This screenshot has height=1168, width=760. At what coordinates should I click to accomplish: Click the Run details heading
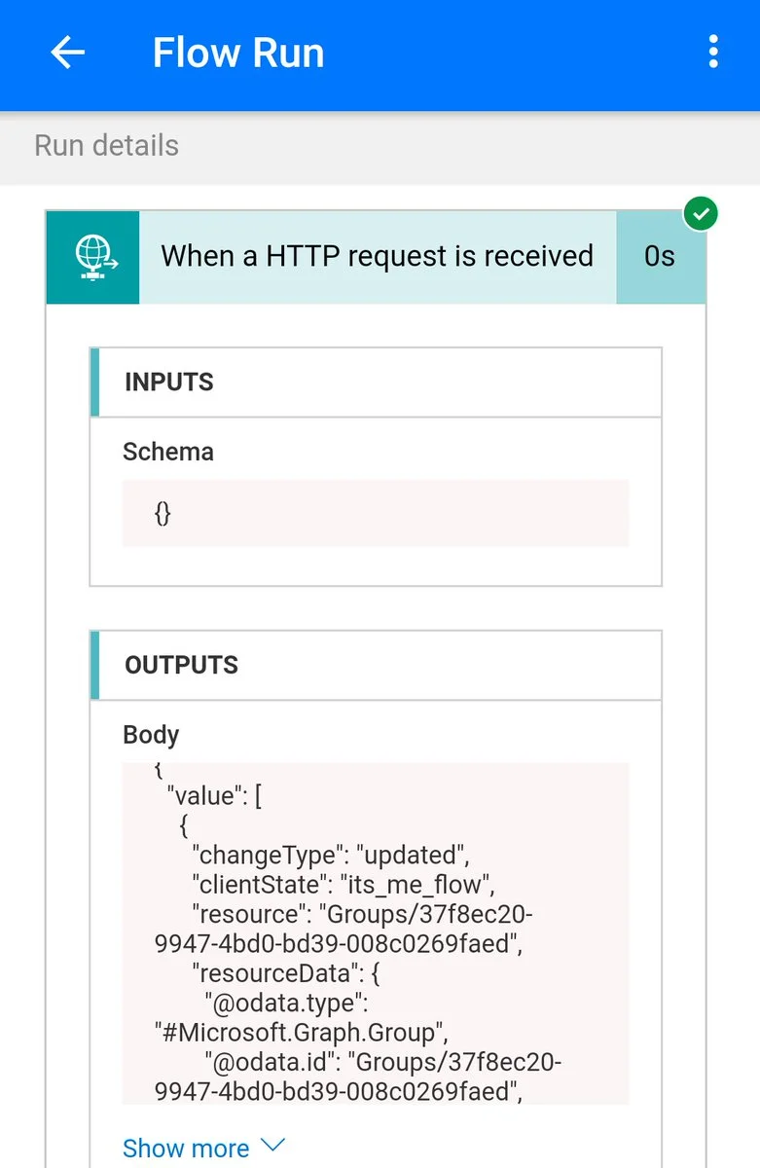coord(107,146)
